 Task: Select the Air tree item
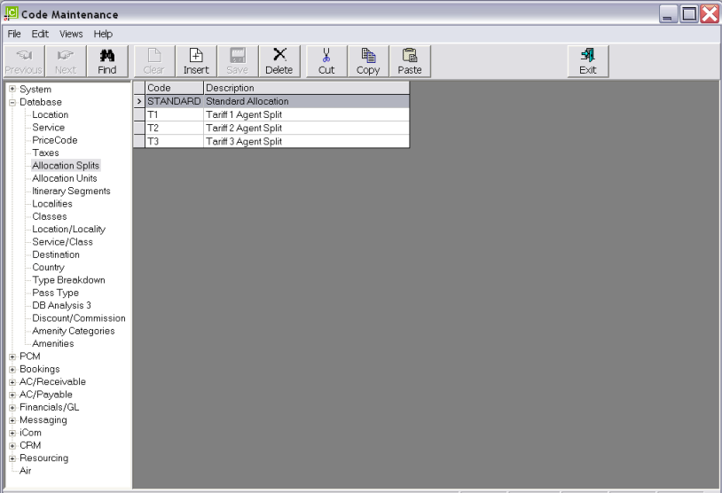26,471
